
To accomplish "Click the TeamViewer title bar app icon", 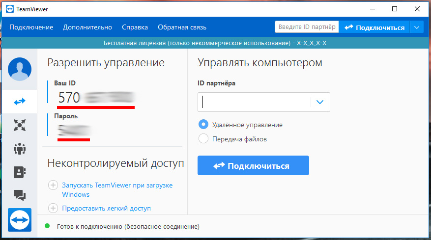I will click(10, 9).
